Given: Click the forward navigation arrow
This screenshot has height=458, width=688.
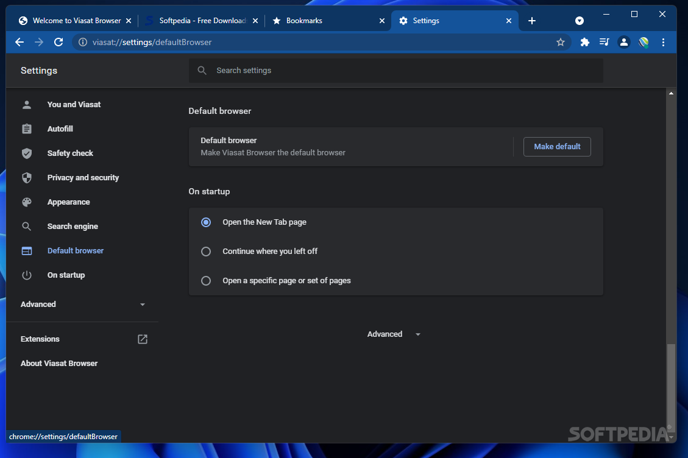Looking at the screenshot, I should [39, 42].
